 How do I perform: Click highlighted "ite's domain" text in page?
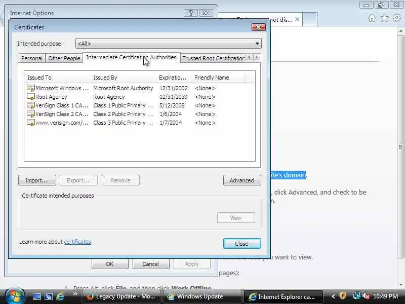coord(288,175)
